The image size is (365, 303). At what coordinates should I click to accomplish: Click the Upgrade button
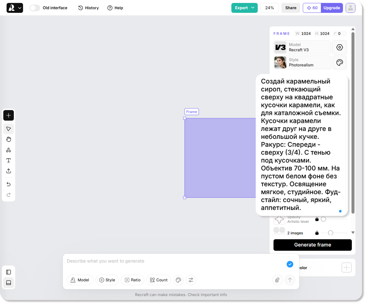(x=331, y=8)
